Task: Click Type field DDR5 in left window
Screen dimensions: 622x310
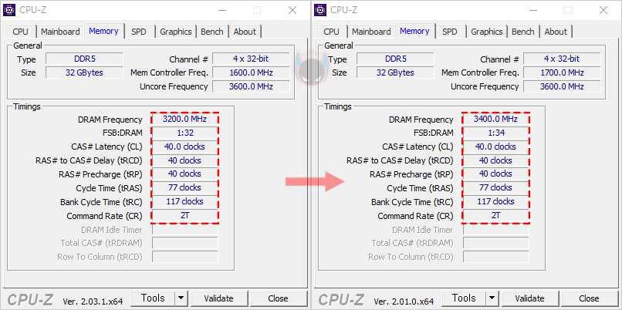Action: (x=84, y=59)
